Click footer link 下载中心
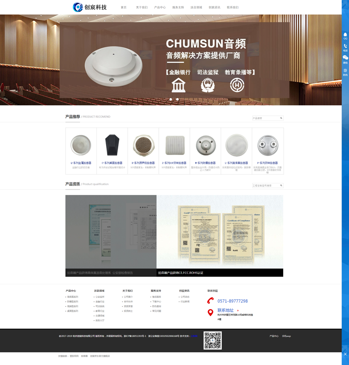349x365 pixels. tap(157, 301)
